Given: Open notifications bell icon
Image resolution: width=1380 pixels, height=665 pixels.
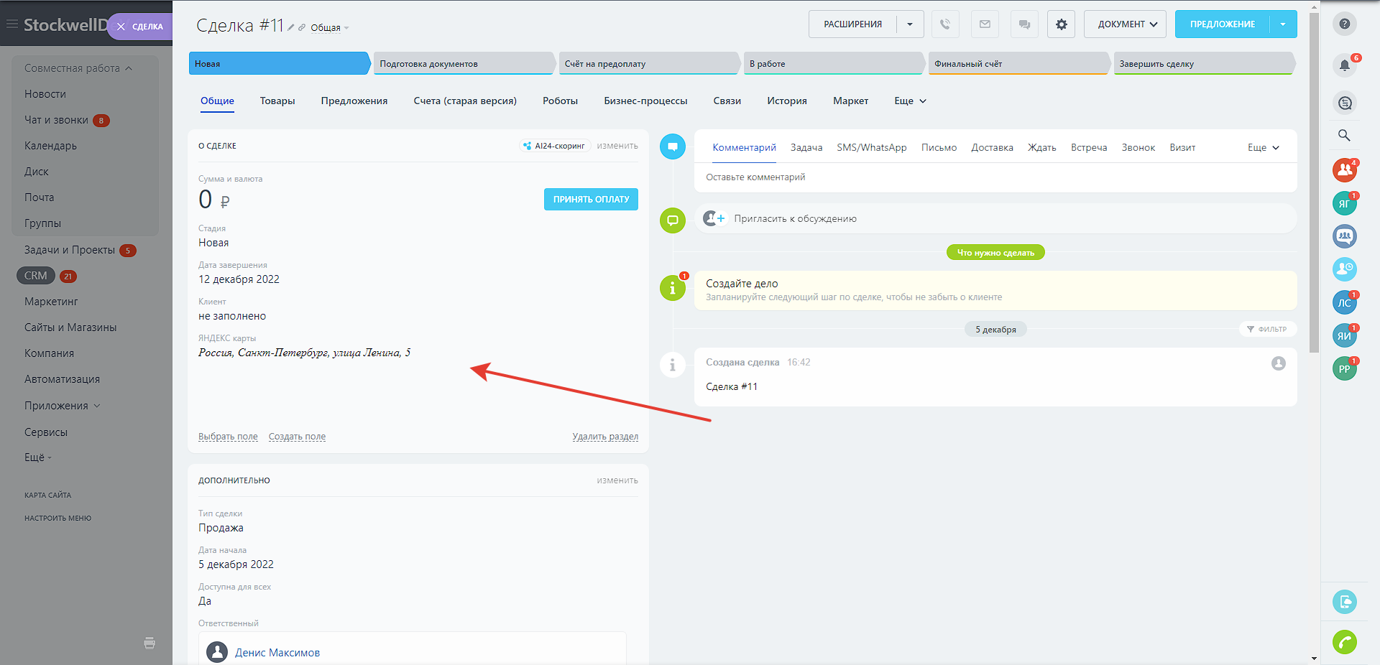Looking at the screenshot, I should 1344,65.
